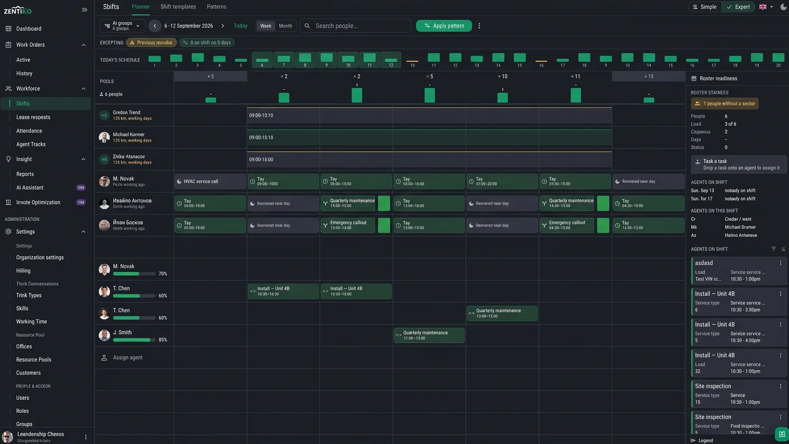Collapse the Settings section
This screenshot has width=789, height=444.
pyautogui.click(x=83, y=232)
